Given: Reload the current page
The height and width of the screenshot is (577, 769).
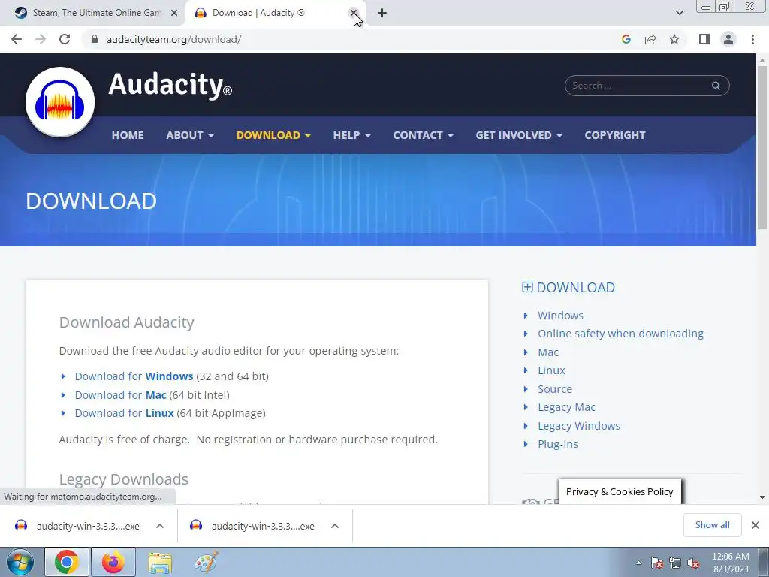Looking at the screenshot, I should 65,39.
